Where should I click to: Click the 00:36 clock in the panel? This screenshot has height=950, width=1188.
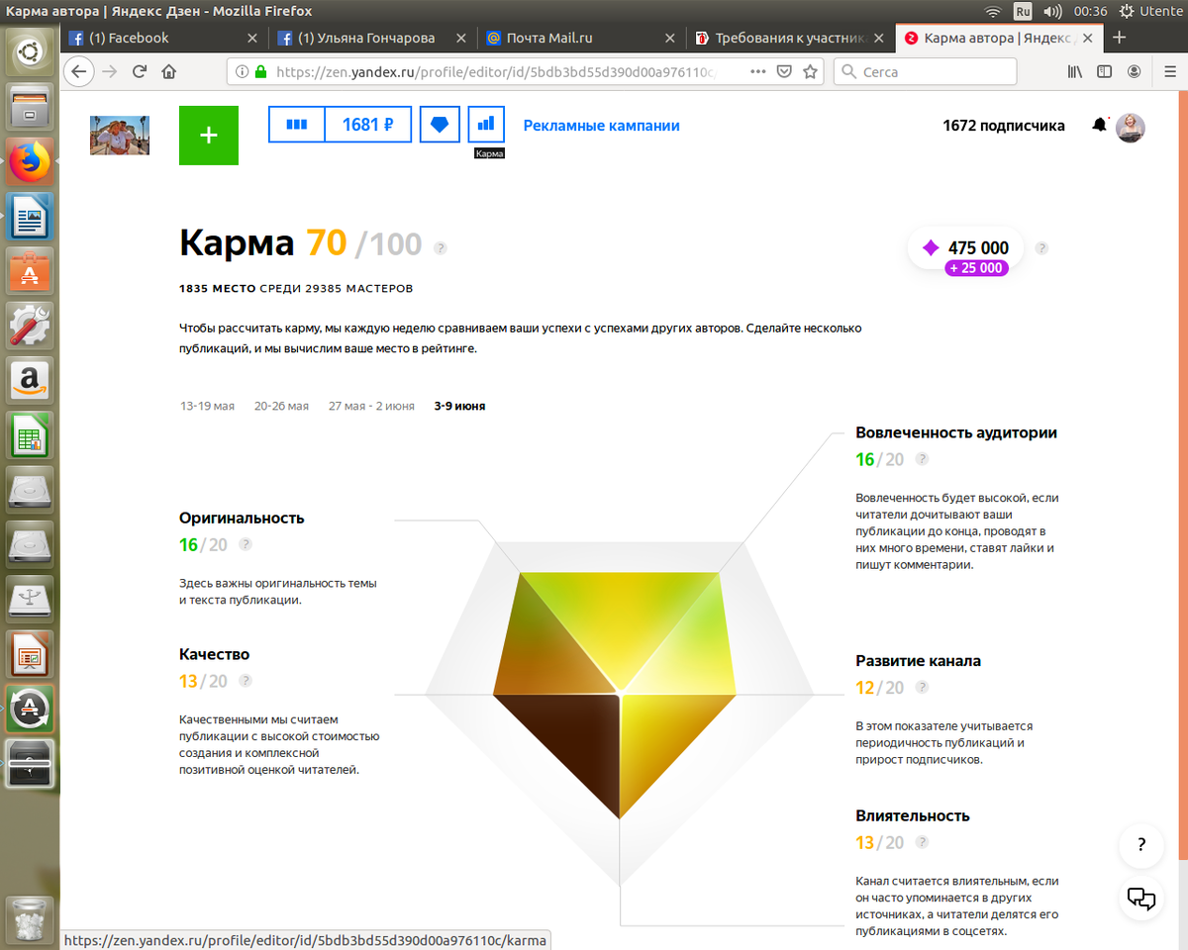click(1090, 12)
